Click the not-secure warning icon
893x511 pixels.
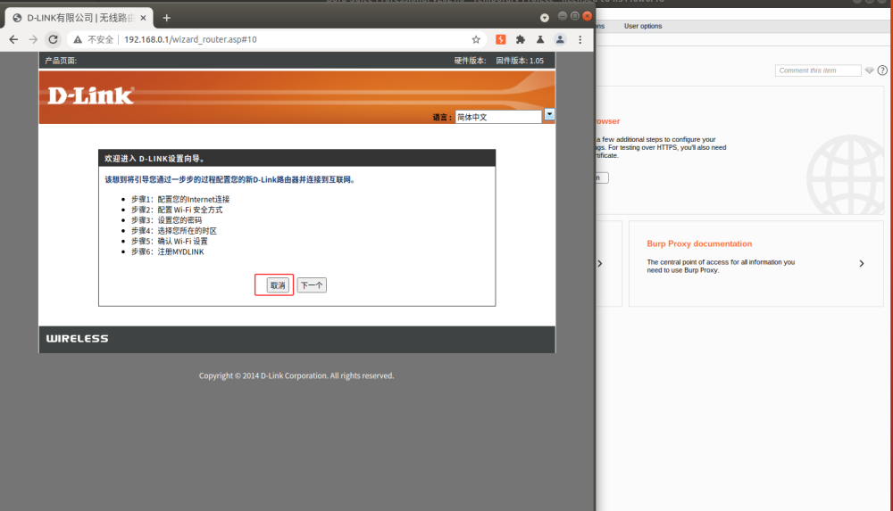click(79, 39)
